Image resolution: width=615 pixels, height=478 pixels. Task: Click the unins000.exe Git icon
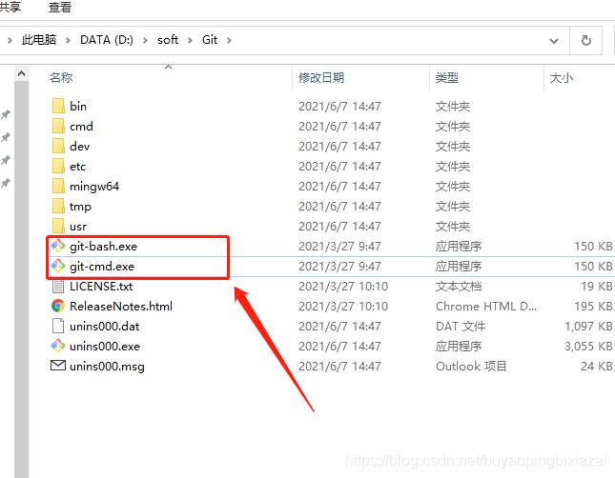click(58, 346)
